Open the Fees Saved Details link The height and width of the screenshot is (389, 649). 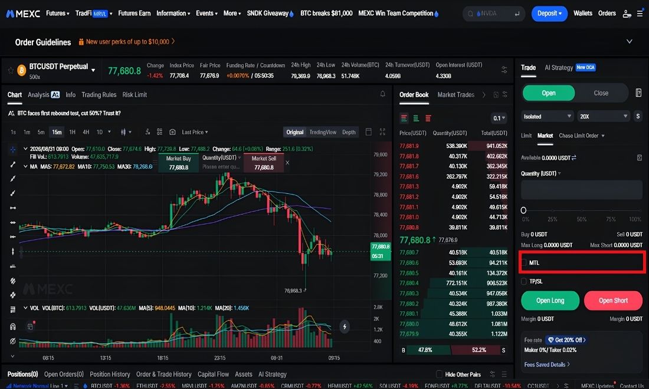(x=547, y=365)
